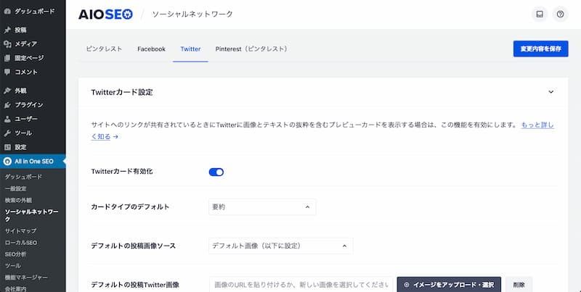Click the appearance brush icon next to 外観
This screenshot has width=581, height=292.
[7, 91]
